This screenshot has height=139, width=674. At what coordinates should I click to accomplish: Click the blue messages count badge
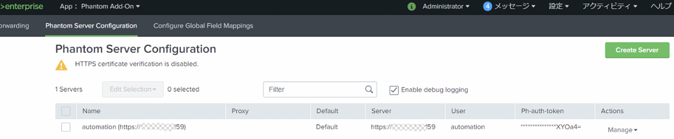[487, 6]
